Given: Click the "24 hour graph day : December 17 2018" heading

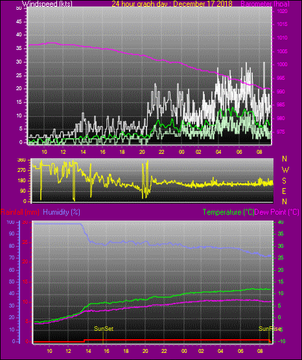Looking at the screenshot, I should coord(172,4).
